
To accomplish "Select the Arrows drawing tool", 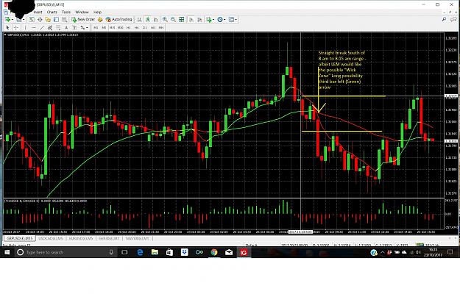I will pos(82,27).
